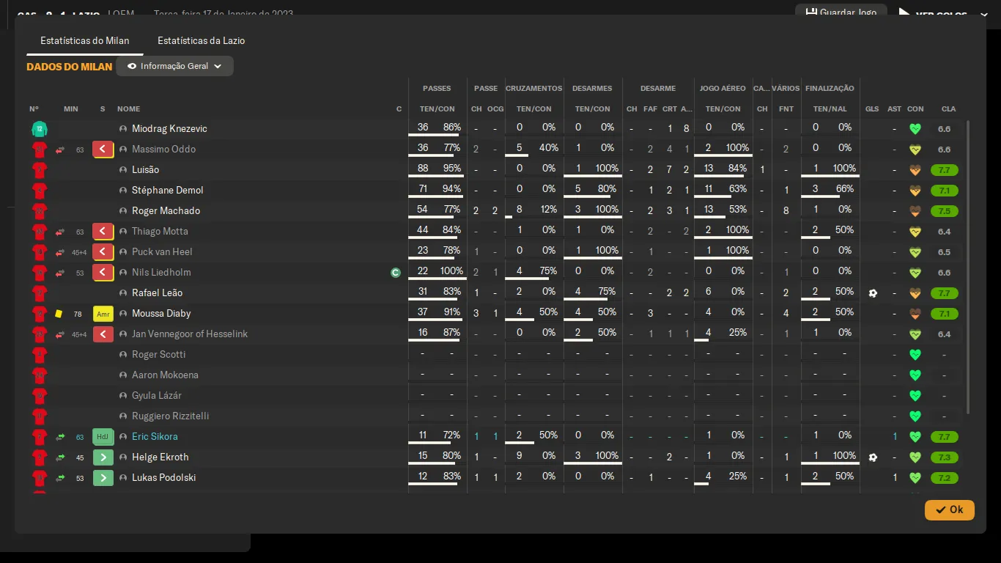This screenshot has height=563, width=1001.
Task: Click the yellow card icon beside Moussa Diaby
Action: [59, 314]
